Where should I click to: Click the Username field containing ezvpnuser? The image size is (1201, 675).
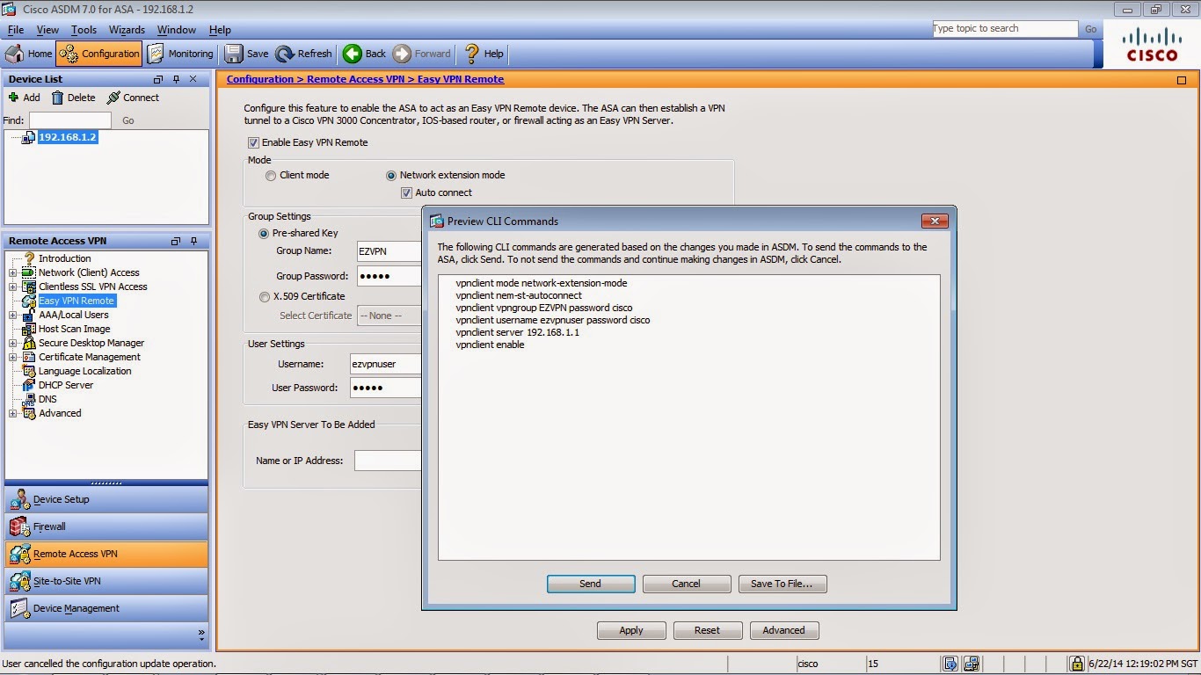pos(386,364)
